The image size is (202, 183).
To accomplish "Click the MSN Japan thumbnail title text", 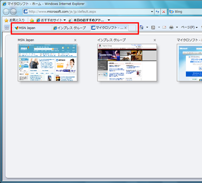I will [26, 40].
